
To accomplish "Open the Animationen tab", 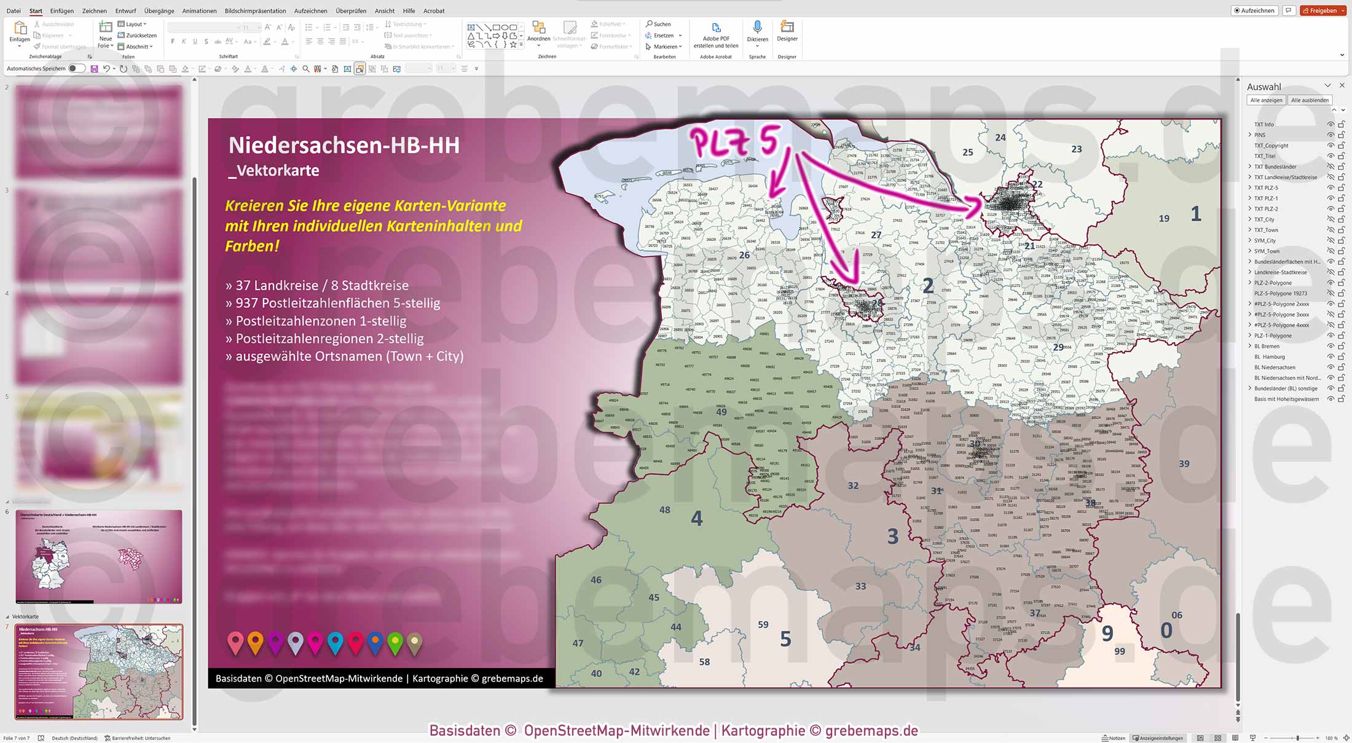I will click(x=198, y=10).
